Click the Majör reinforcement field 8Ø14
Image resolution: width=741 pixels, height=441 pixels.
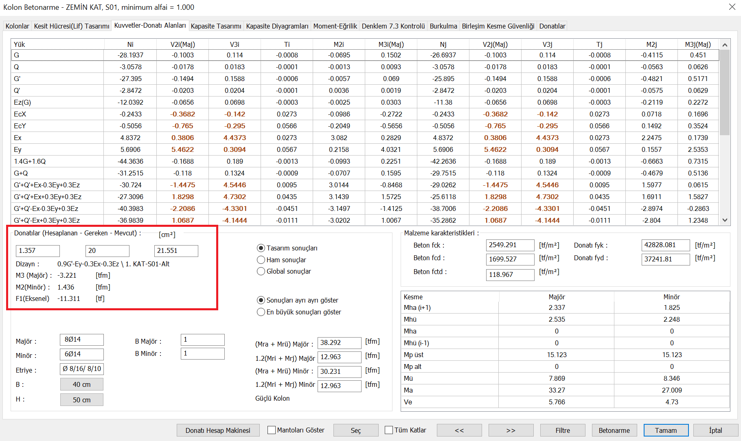[81, 340]
